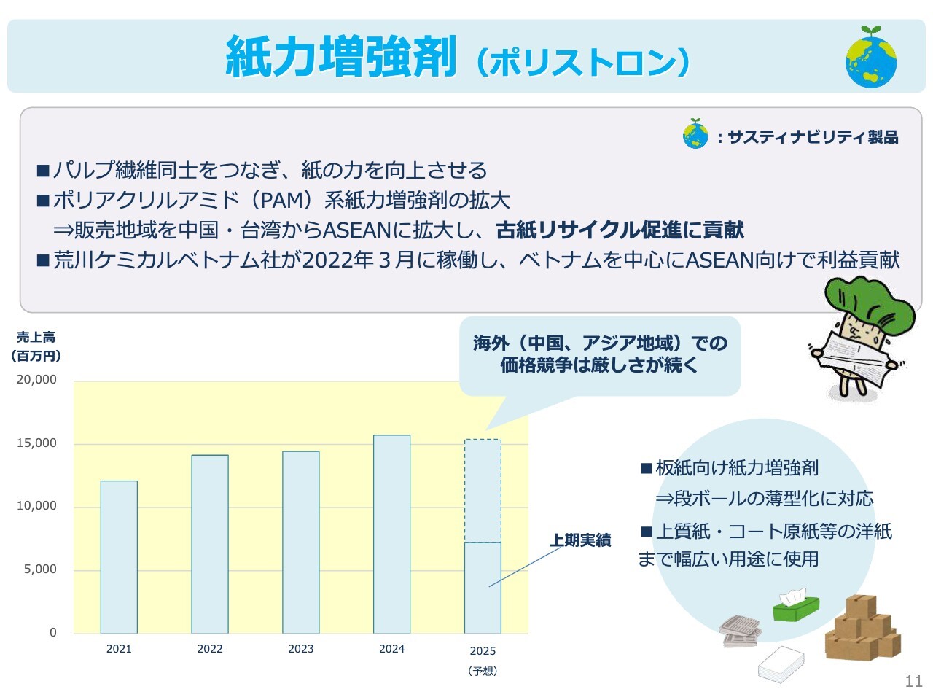Click the 板紙向け紙力増強剤 bullet text
Screen dimensions: 933x700
(736, 468)
